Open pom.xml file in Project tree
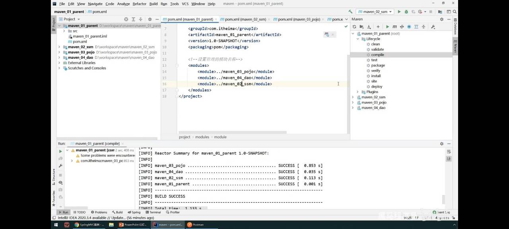The image size is (509, 229). tap(80, 42)
